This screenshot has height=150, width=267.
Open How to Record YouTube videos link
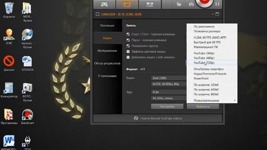point(161,118)
